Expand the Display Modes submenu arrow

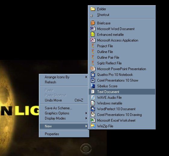point(86,118)
